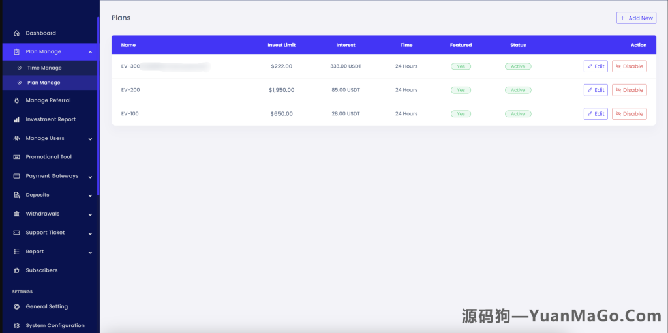Click the Subscribers thumbs-up icon
This screenshot has width=668, height=333.
click(x=16, y=270)
